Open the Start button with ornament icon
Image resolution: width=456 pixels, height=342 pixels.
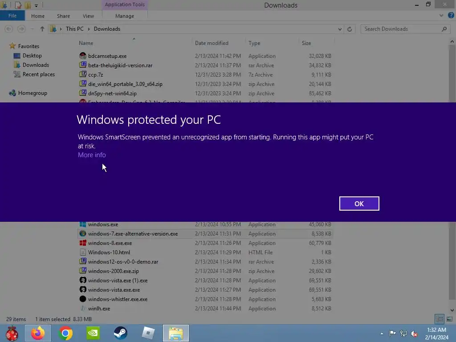pos(12,333)
